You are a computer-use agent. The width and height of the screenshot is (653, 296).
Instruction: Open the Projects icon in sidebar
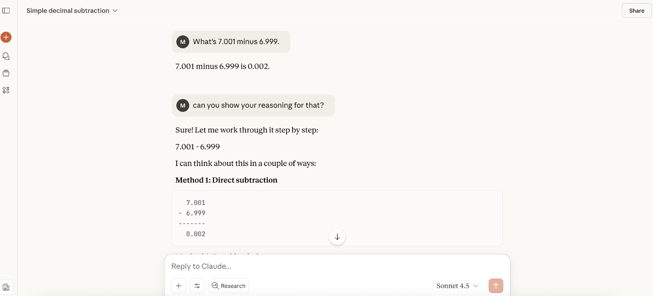coord(6,73)
